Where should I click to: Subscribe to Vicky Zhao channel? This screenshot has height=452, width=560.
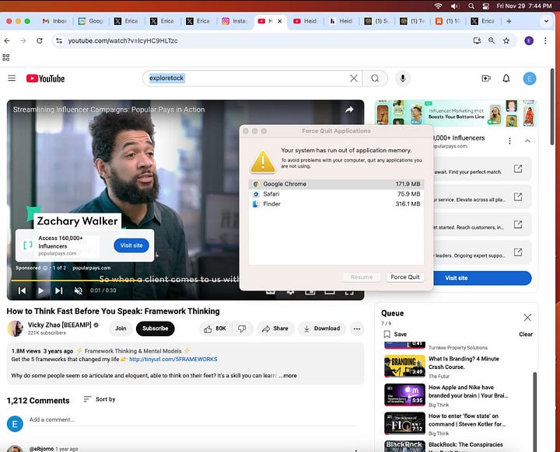click(x=155, y=329)
